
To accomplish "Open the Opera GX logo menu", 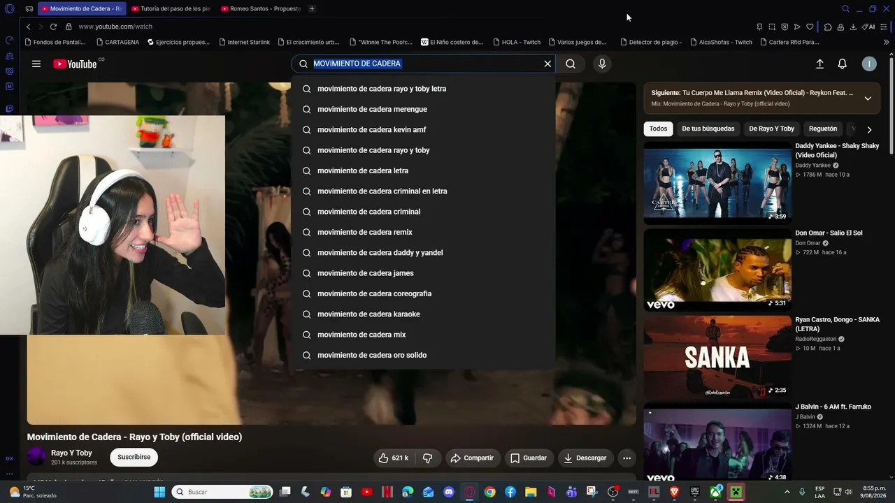I will (x=9, y=9).
